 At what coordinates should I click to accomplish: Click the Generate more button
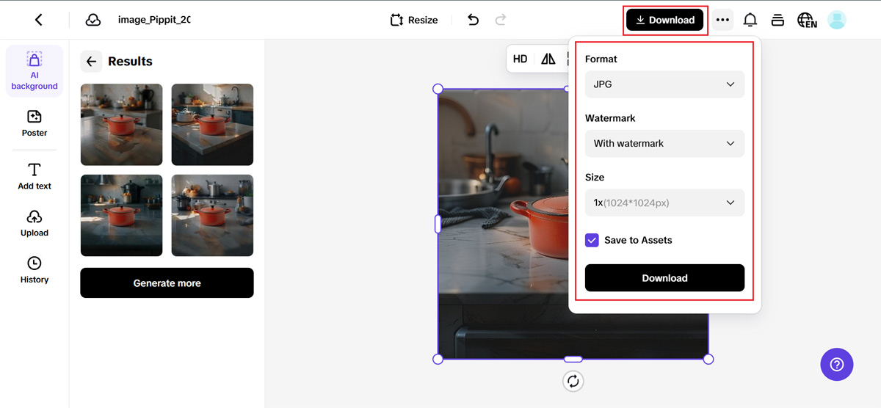point(167,283)
